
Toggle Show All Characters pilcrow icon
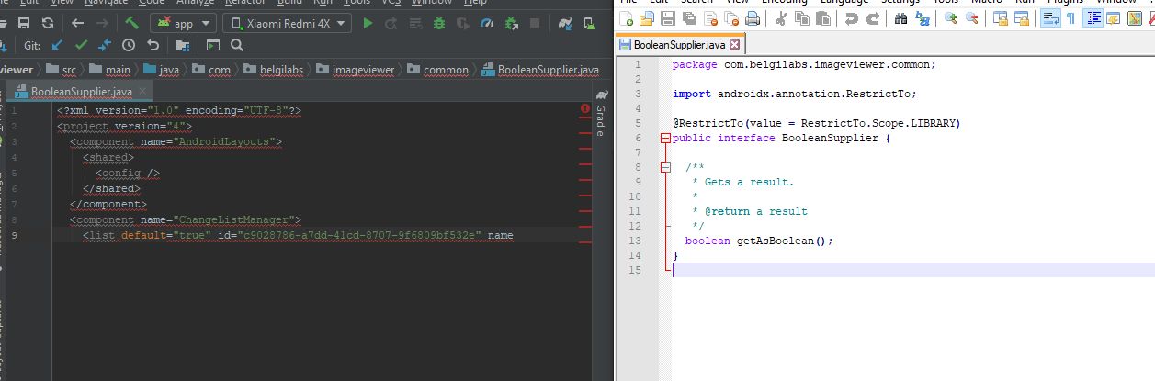(1070, 18)
